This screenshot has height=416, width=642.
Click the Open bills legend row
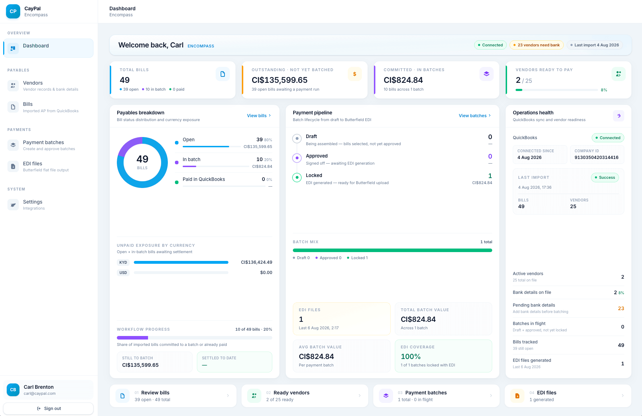223,143
